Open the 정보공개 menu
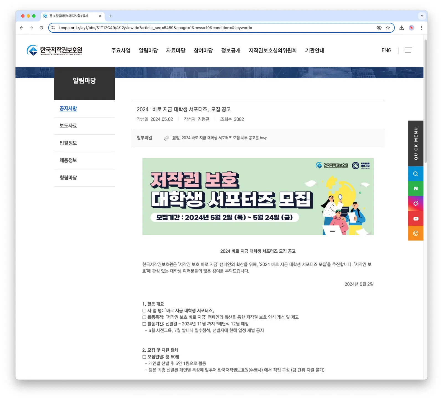Image resolution: width=443 pixels, height=400 pixels. (x=231, y=50)
